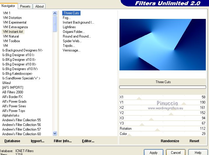Select &Neu! category
Screen dimensions: 209x155
[x=6, y=83]
